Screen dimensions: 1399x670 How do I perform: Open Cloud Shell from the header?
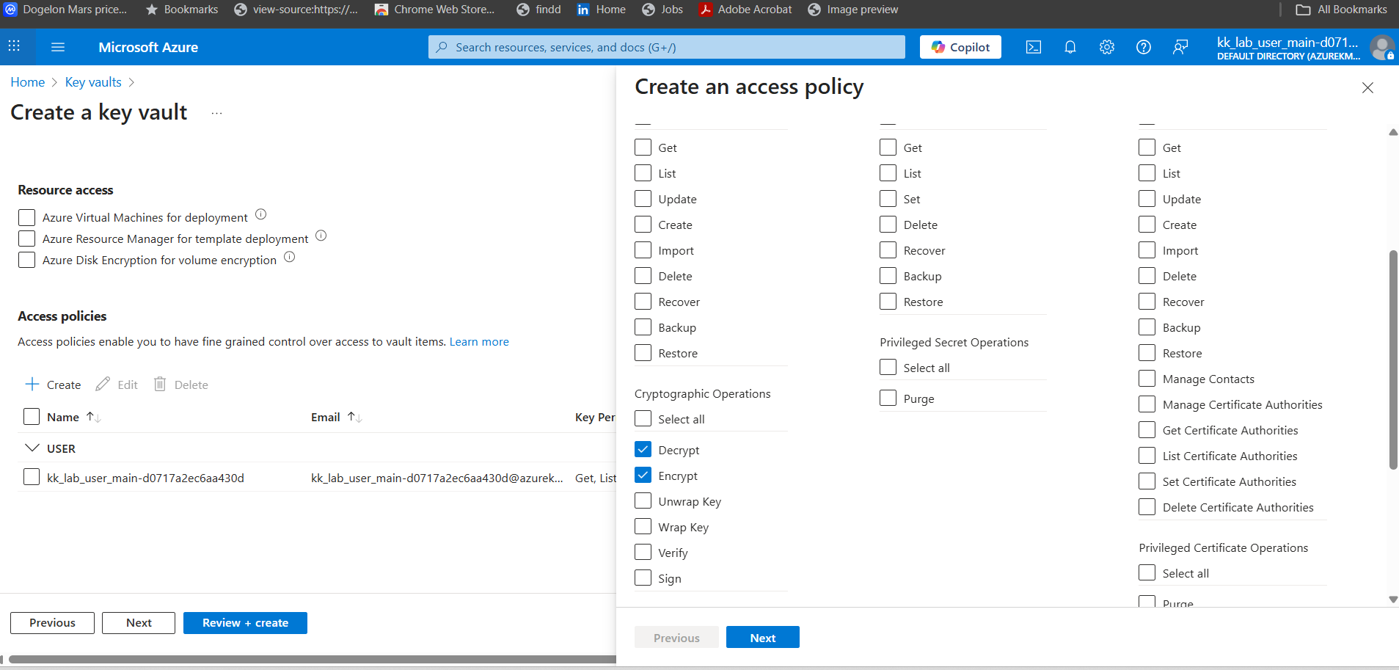click(1033, 47)
